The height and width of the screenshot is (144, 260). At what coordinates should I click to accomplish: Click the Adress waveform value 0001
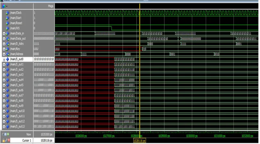172,54
